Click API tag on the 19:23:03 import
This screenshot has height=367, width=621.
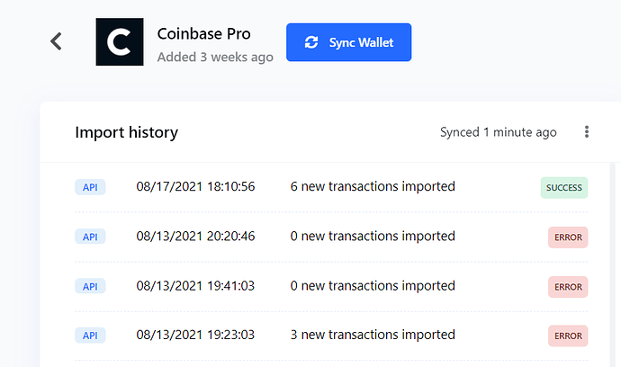[90, 336]
